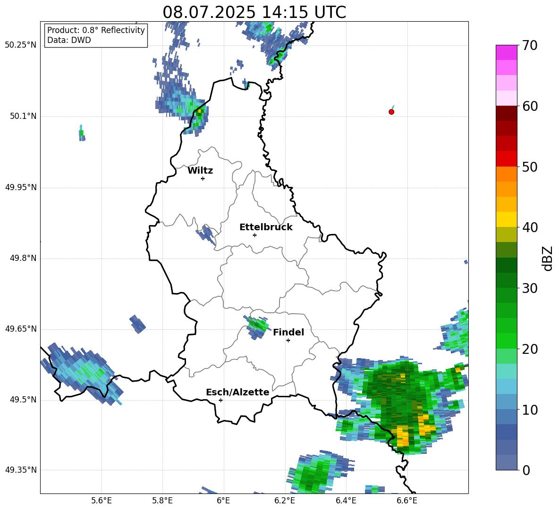The image size is (559, 510).
Task: Click the 49.8°N latitude label
Action: point(23,258)
